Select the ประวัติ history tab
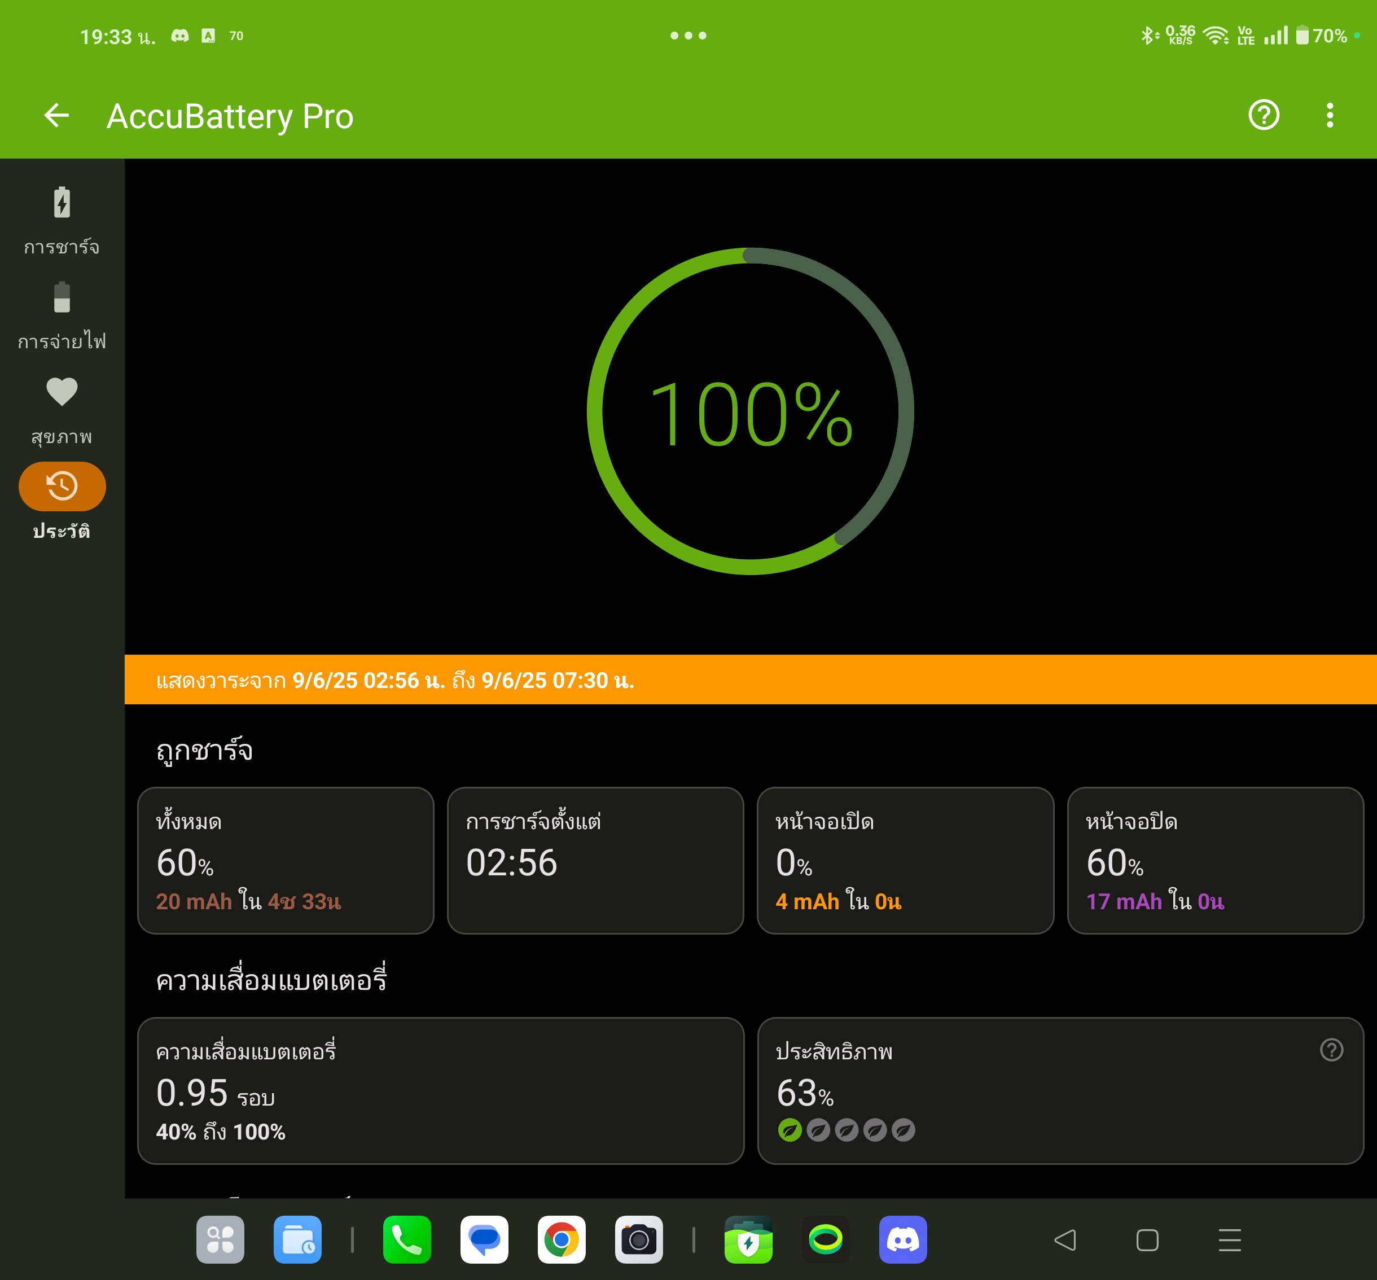The width and height of the screenshot is (1377, 1280). (x=62, y=502)
